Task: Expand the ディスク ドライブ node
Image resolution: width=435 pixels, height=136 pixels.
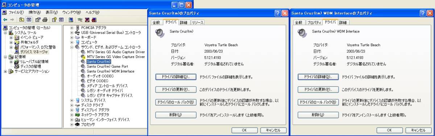Action: pyautogui.click(x=72, y=105)
